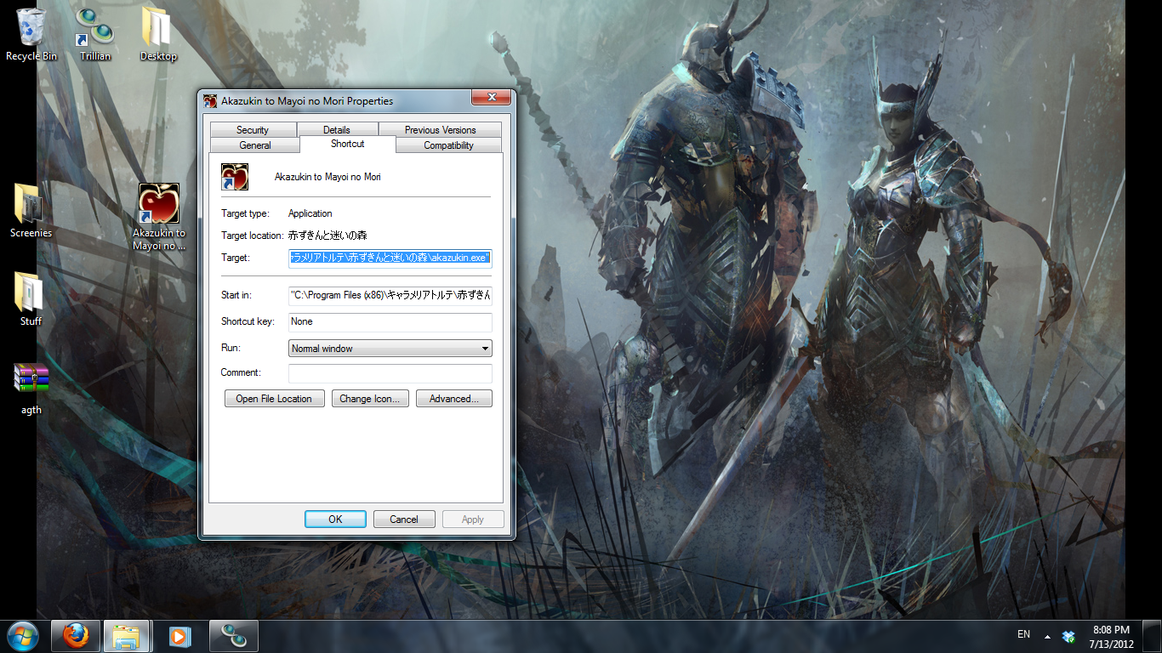Screen dimensions: 1162x653
Task: Click the apple shortcut icon in Properties dialog
Action: point(235,176)
